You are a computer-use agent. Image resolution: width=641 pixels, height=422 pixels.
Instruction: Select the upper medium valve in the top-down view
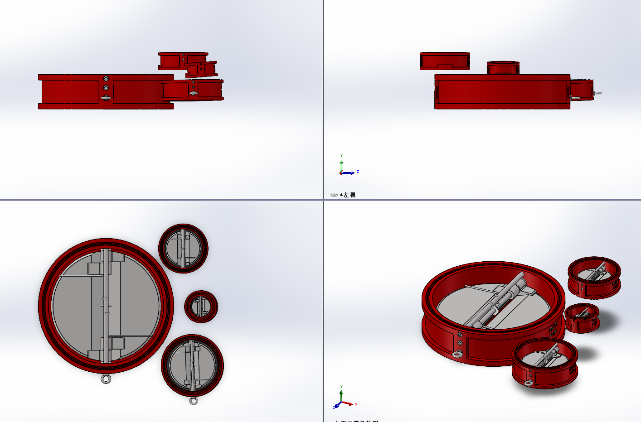[183, 248]
